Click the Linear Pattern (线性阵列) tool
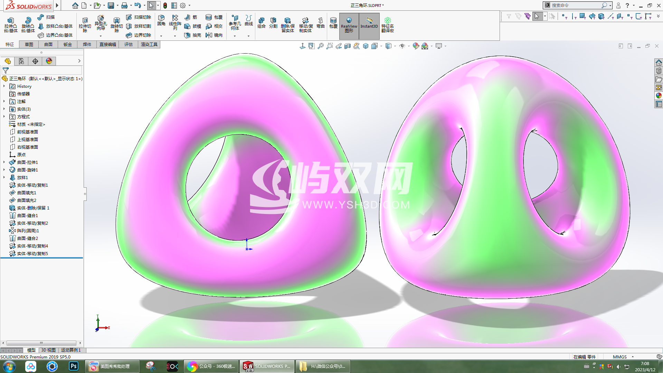This screenshot has height=373, width=663. [175, 22]
